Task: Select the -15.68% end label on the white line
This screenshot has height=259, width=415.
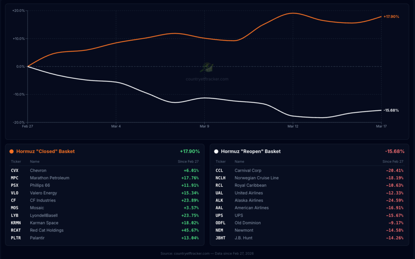Action: pos(391,110)
